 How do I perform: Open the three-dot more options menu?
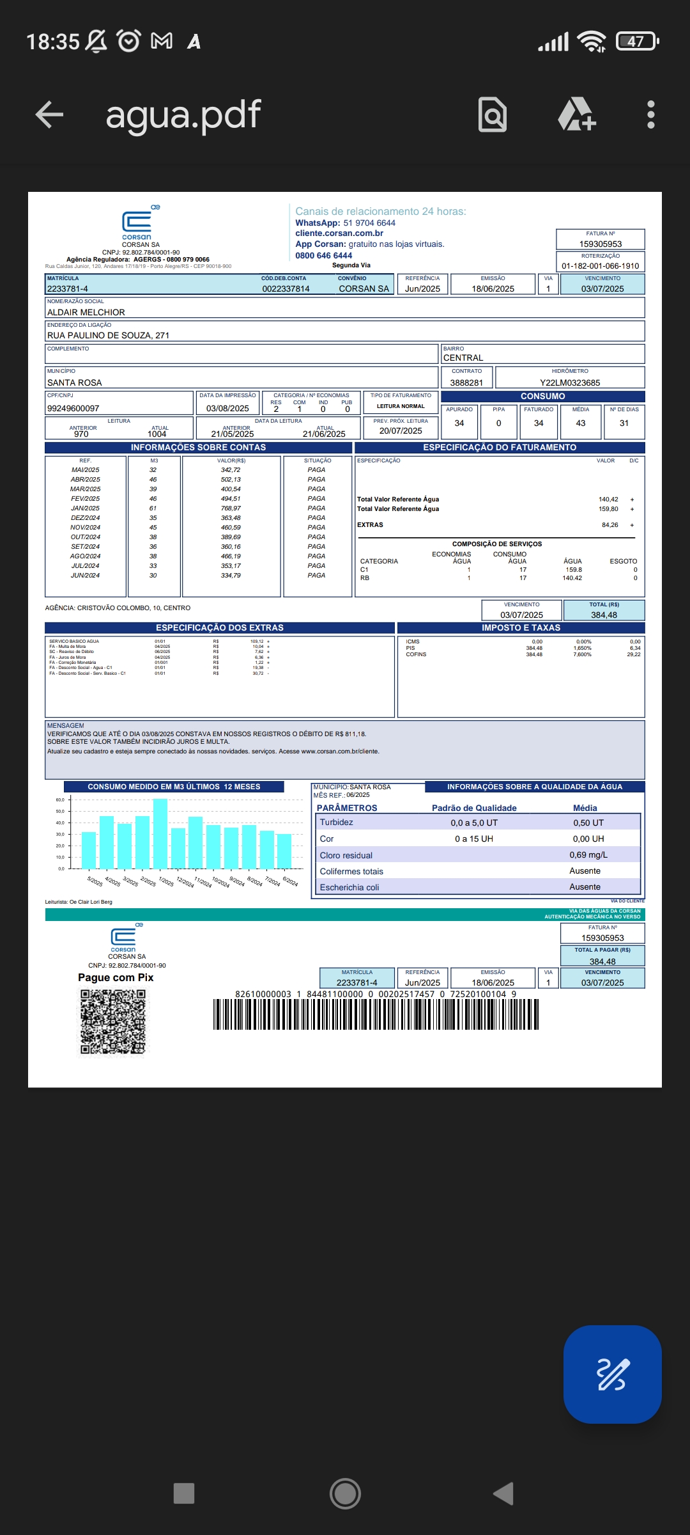tap(650, 115)
